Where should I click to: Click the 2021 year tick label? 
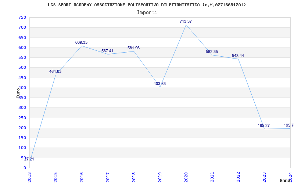tap(212, 177)
